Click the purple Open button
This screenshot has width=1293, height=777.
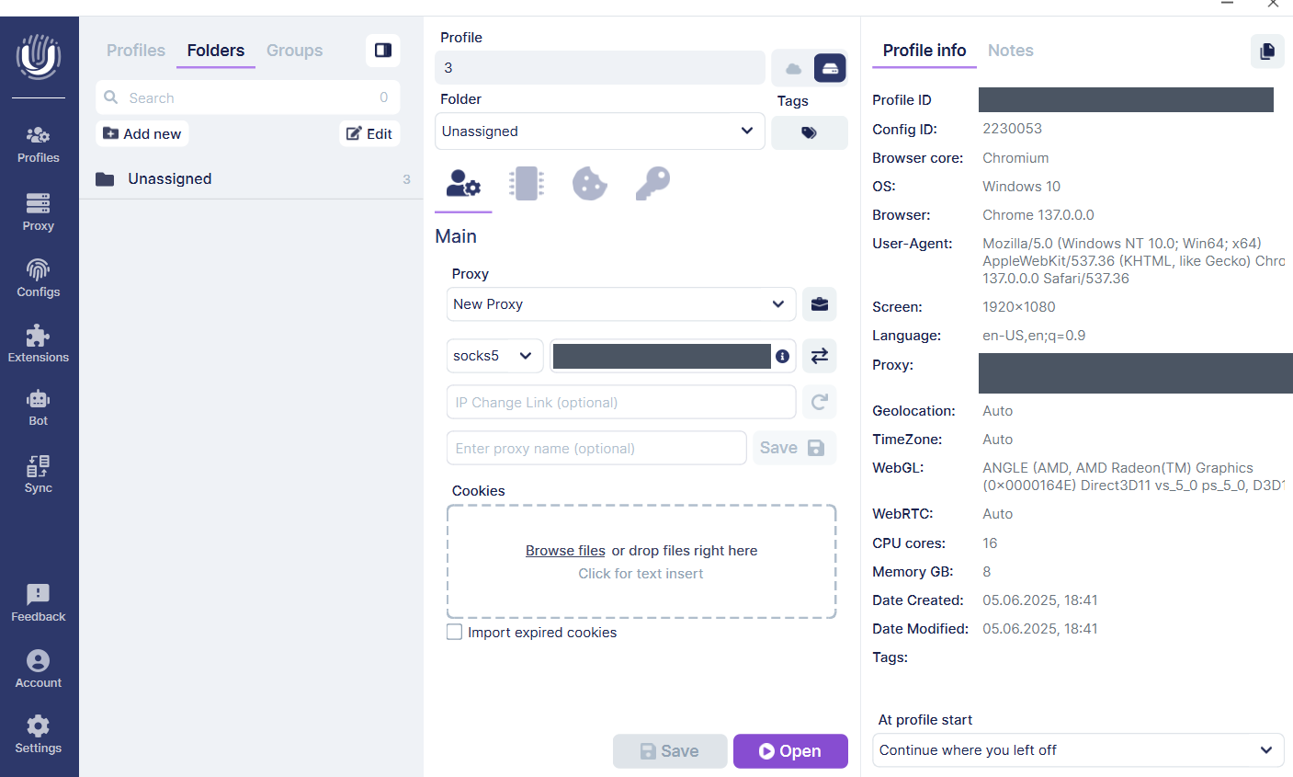point(790,751)
